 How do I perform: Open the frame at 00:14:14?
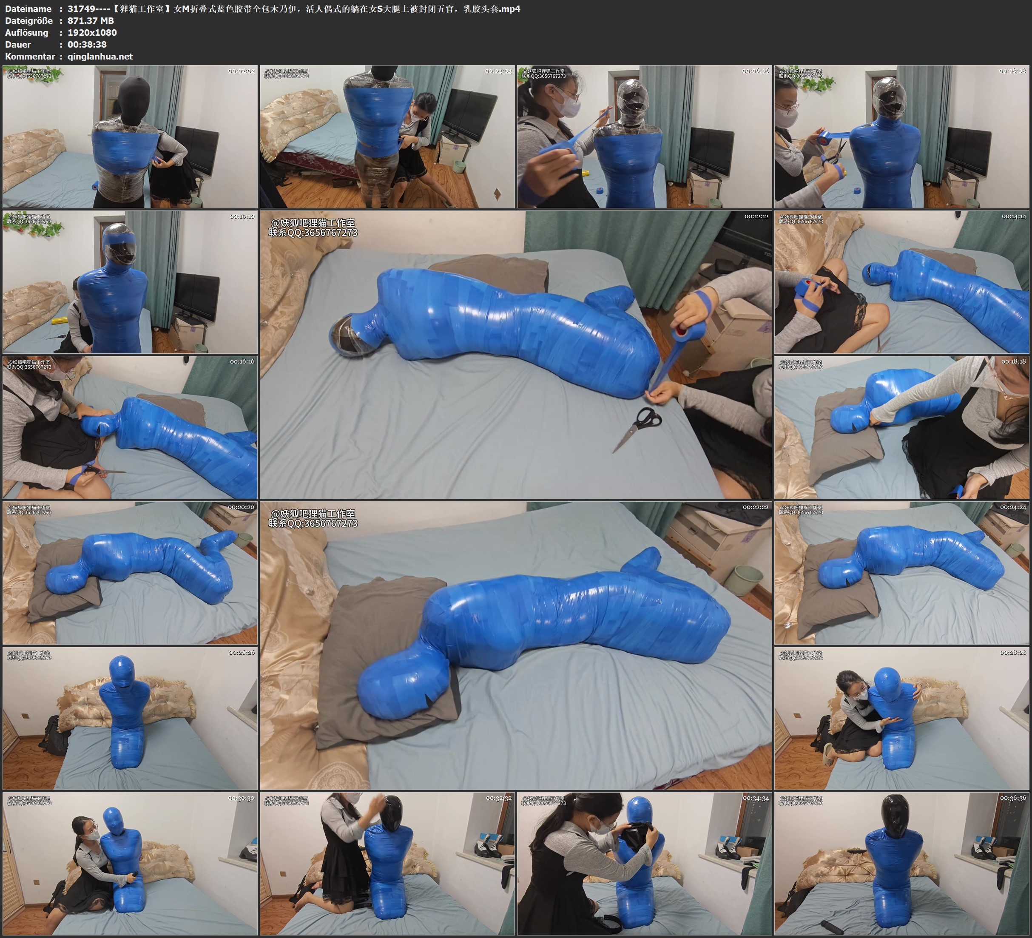[901, 282]
